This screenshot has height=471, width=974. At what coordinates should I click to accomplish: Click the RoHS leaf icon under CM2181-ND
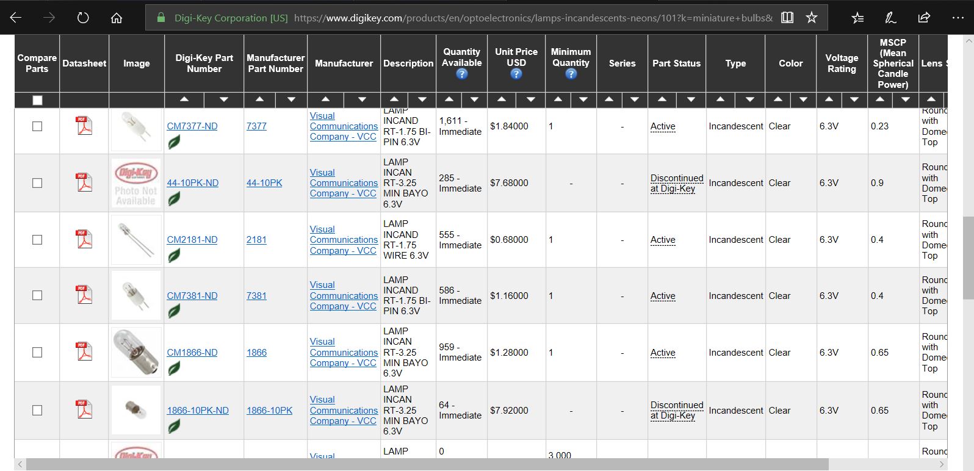click(x=174, y=256)
